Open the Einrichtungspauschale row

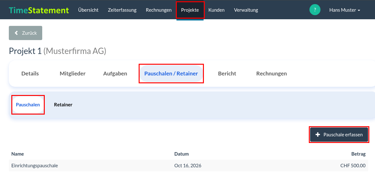188,166
